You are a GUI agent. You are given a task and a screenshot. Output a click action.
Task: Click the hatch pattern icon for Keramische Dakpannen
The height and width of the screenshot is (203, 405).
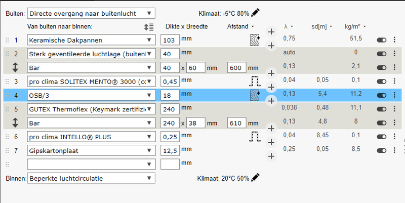click(x=254, y=39)
